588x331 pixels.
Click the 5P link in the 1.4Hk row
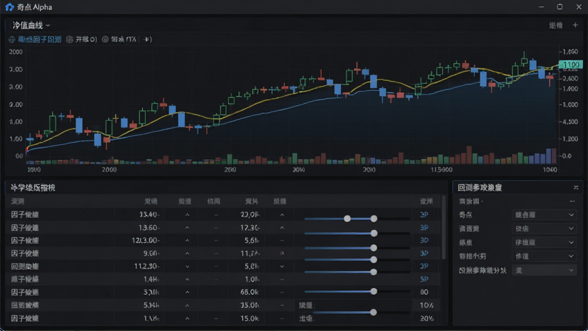coord(424,279)
